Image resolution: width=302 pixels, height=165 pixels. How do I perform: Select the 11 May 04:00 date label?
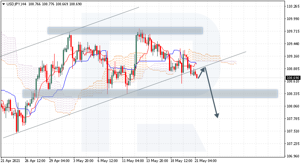coord(133,161)
